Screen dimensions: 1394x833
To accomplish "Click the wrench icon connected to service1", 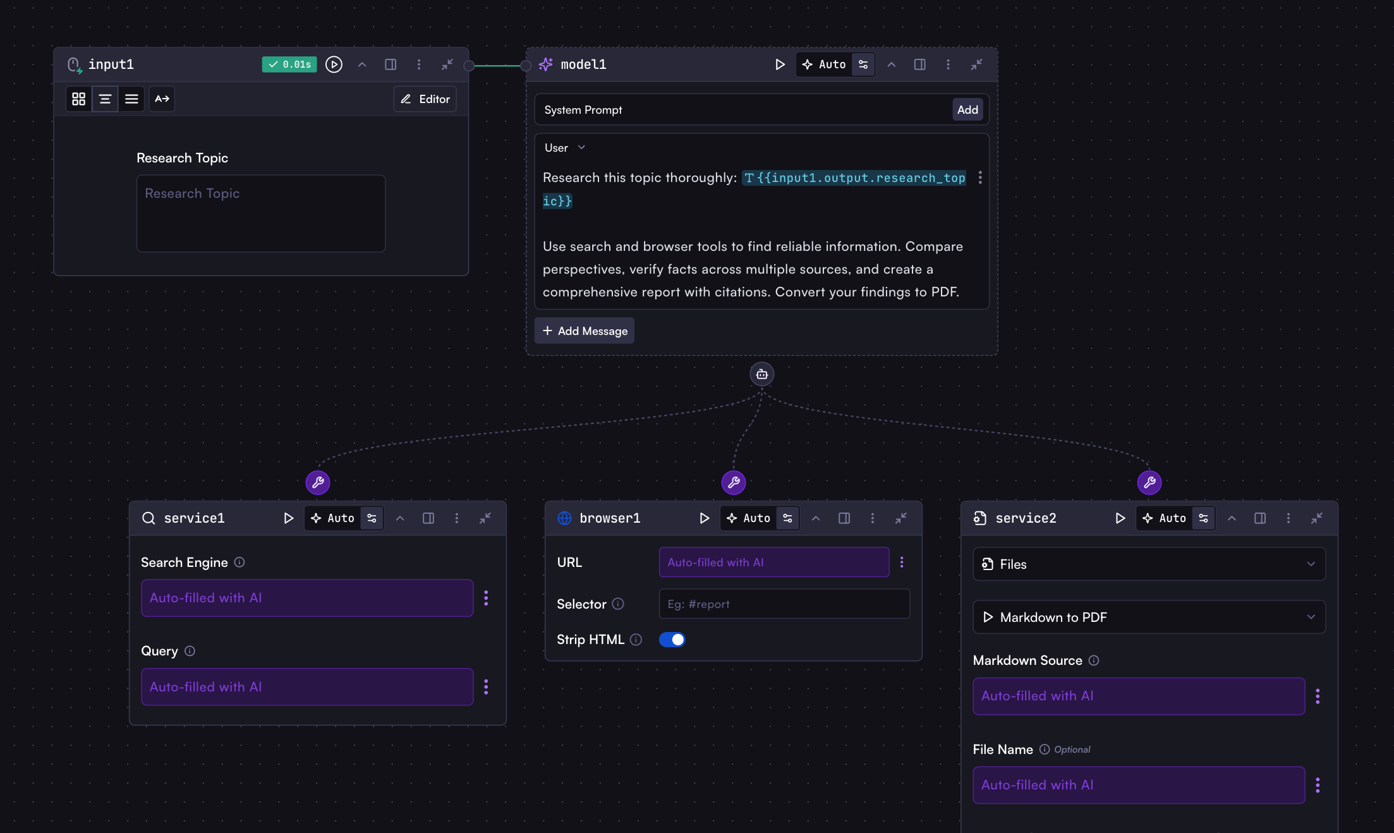I will [x=318, y=482].
